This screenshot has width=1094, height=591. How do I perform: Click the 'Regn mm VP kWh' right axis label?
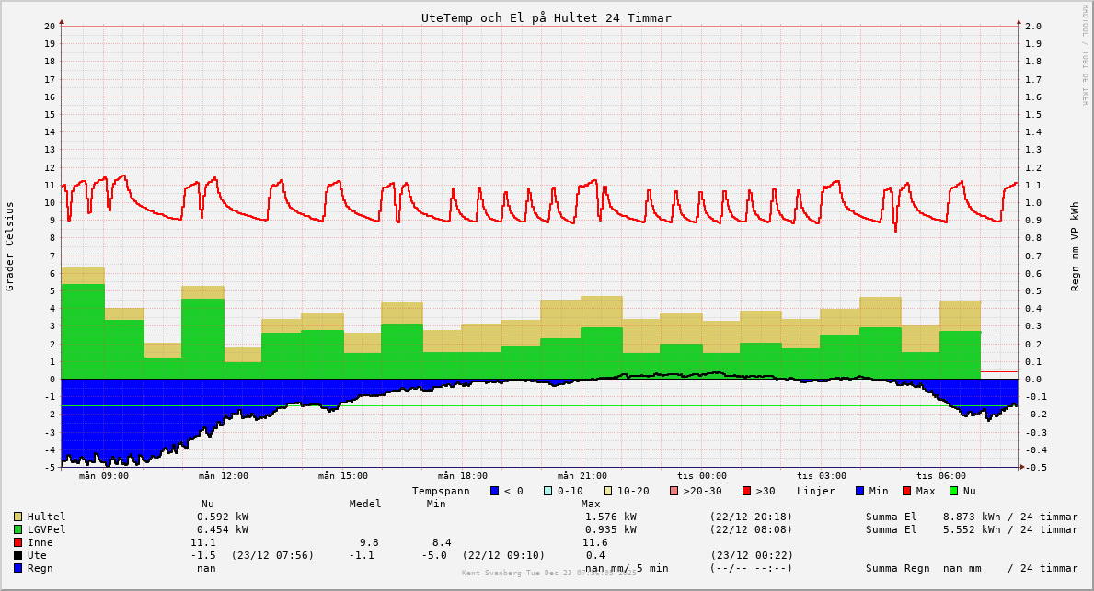click(1075, 246)
